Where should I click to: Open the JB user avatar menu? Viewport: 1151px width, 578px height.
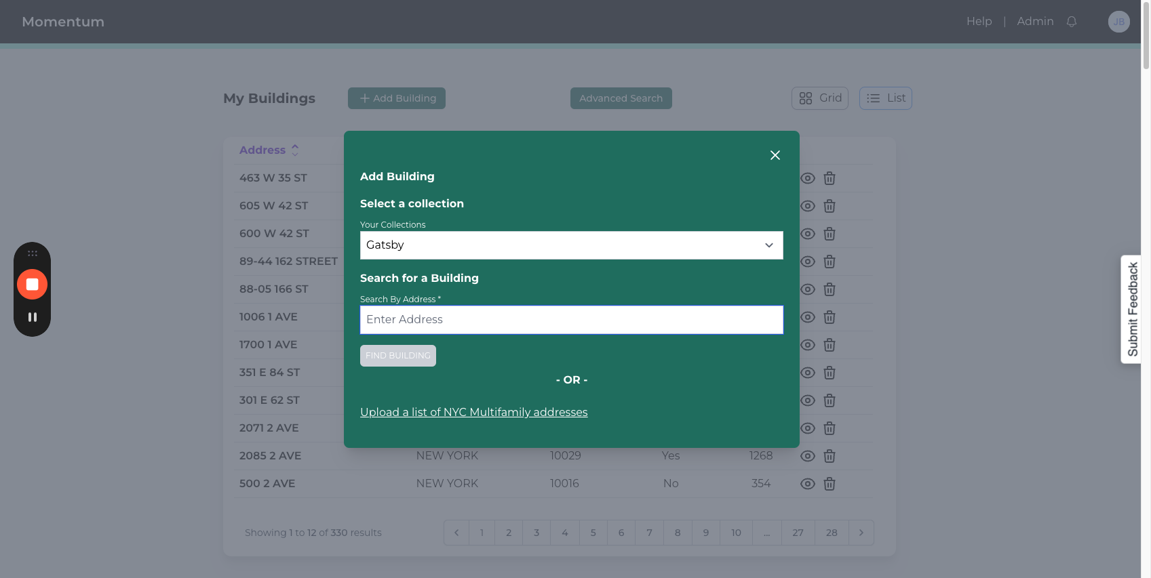1118,22
